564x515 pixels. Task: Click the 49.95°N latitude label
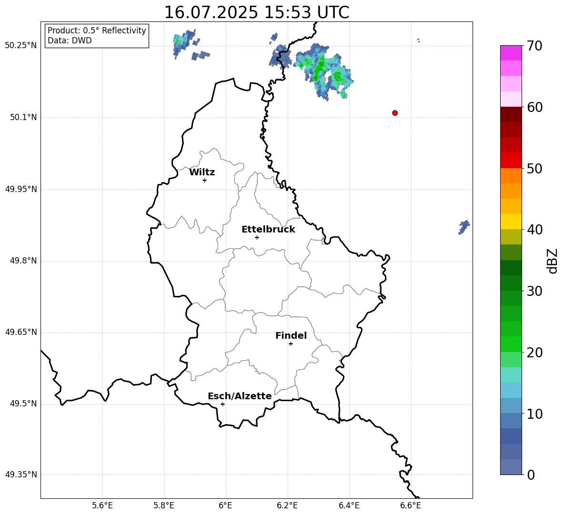point(21,189)
